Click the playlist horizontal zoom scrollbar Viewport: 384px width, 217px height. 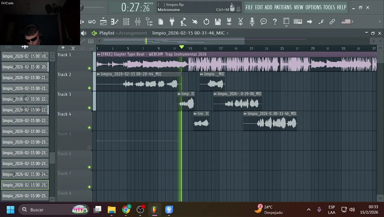pyautogui.click(x=174, y=41)
